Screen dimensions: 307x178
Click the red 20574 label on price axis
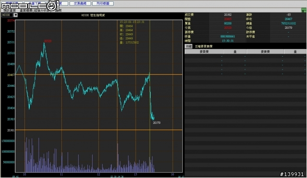pos(11,21)
